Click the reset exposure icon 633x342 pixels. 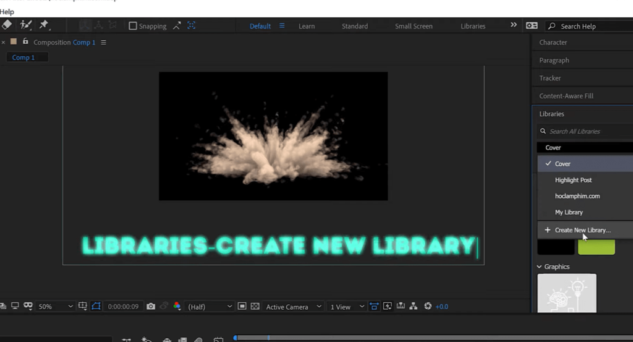click(428, 306)
